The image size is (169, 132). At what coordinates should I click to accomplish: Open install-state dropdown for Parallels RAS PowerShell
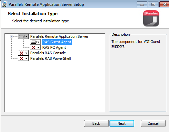pos(23,58)
